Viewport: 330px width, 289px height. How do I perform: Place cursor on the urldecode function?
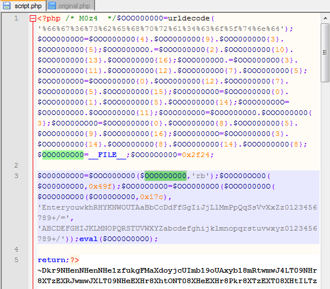tap(189, 18)
